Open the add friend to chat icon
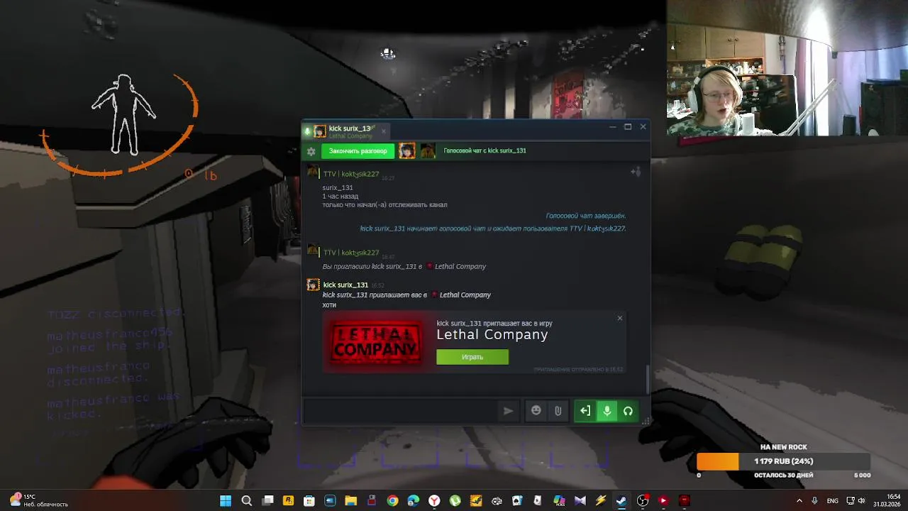The height and width of the screenshot is (511, 908). click(x=636, y=171)
